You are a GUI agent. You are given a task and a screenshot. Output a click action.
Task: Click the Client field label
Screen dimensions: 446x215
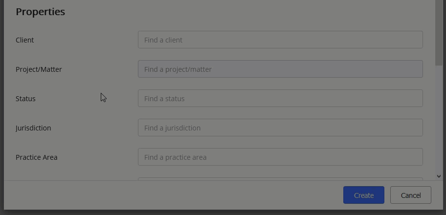point(25,40)
